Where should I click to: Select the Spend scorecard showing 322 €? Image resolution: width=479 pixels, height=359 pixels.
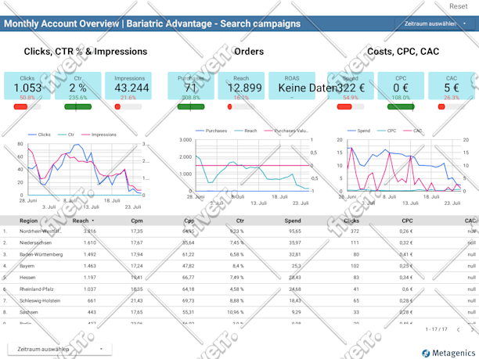coord(351,86)
